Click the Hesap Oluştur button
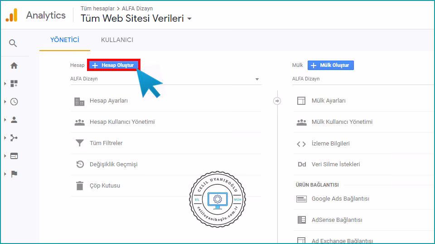Viewport: 435px width, 244px height. tap(113, 65)
